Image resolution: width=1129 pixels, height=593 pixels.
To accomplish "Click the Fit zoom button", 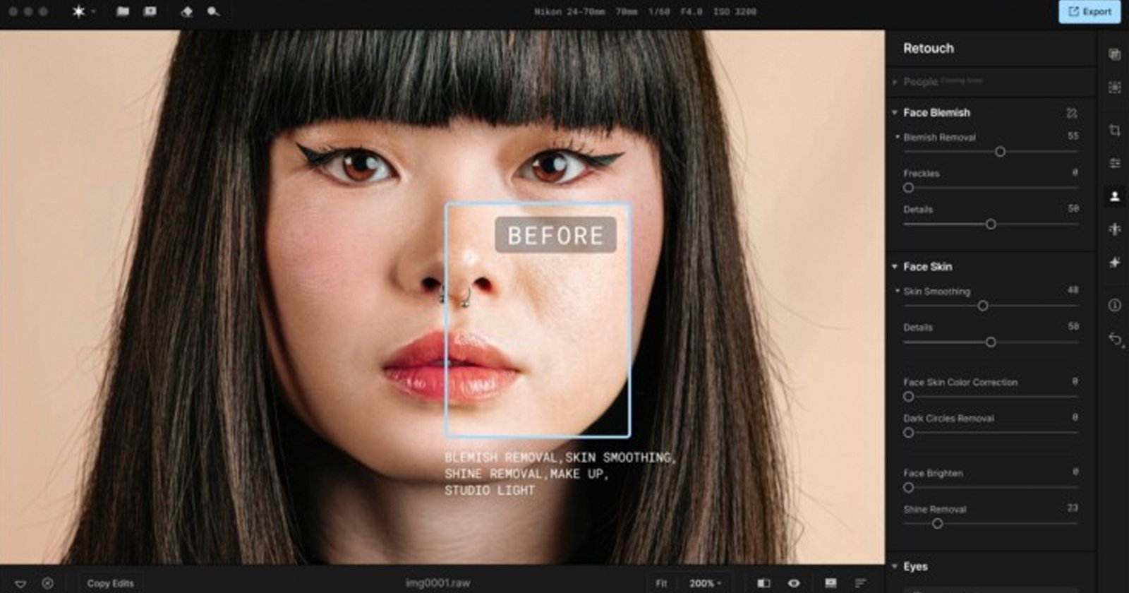I will pos(661,583).
